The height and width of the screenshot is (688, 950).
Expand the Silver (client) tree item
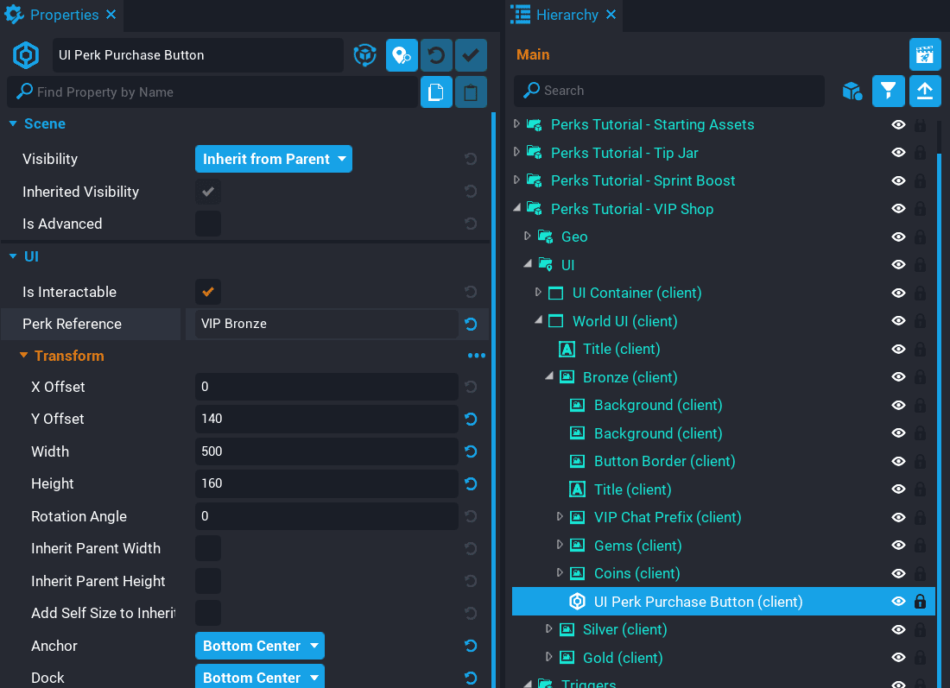tap(549, 629)
